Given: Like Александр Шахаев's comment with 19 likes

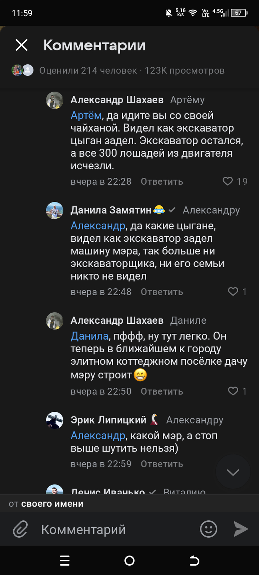Looking at the screenshot, I should (228, 181).
